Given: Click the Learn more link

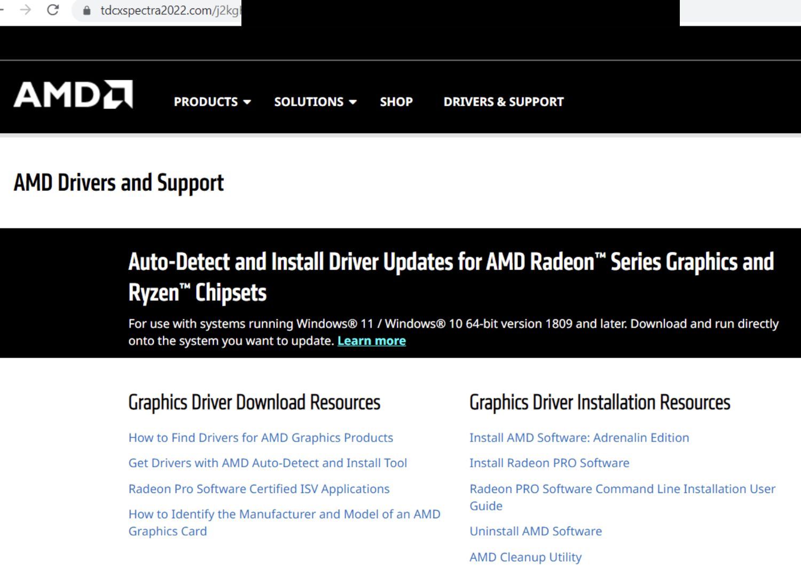Looking at the screenshot, I should (x=372, y=340).
